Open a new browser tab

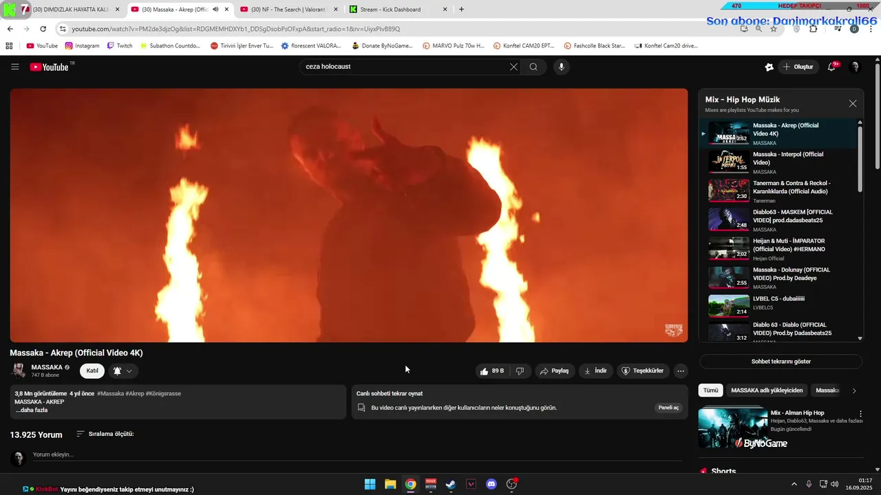(x=461, y=10)
